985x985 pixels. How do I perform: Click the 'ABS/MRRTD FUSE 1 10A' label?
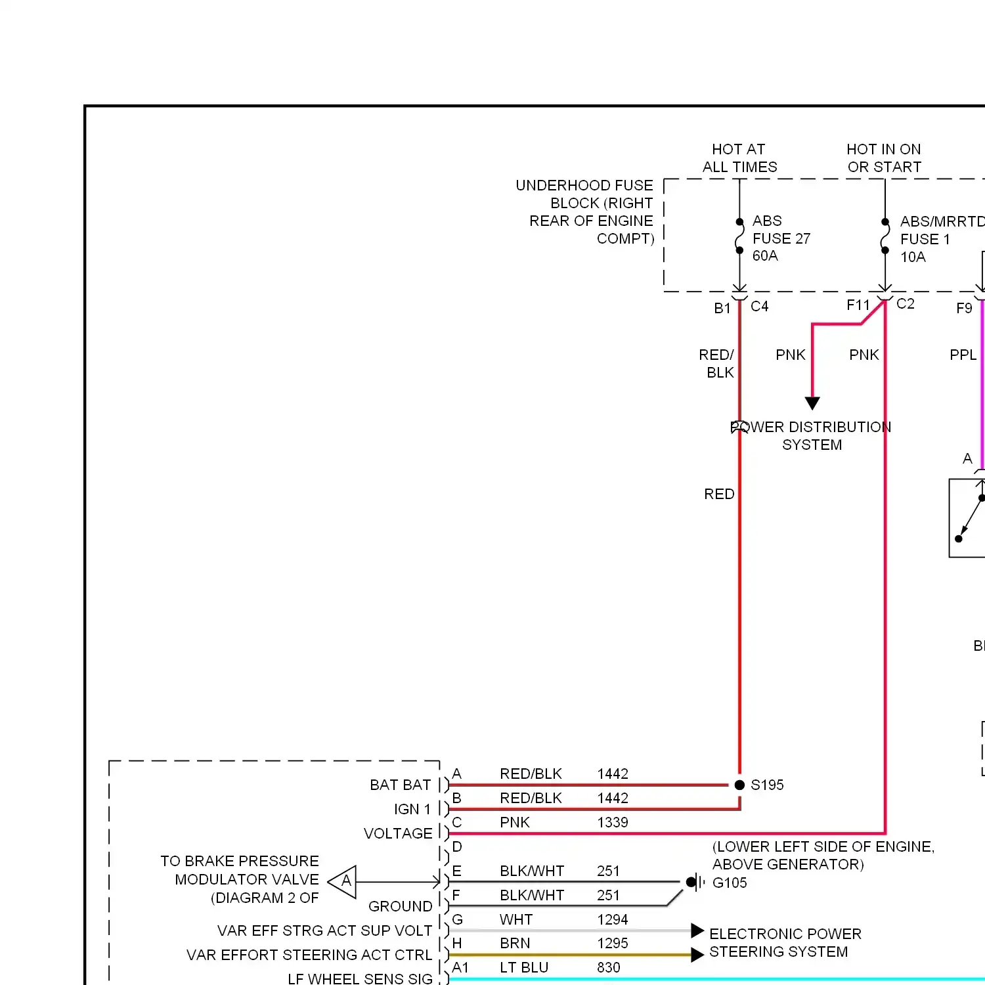click(942, 239)
